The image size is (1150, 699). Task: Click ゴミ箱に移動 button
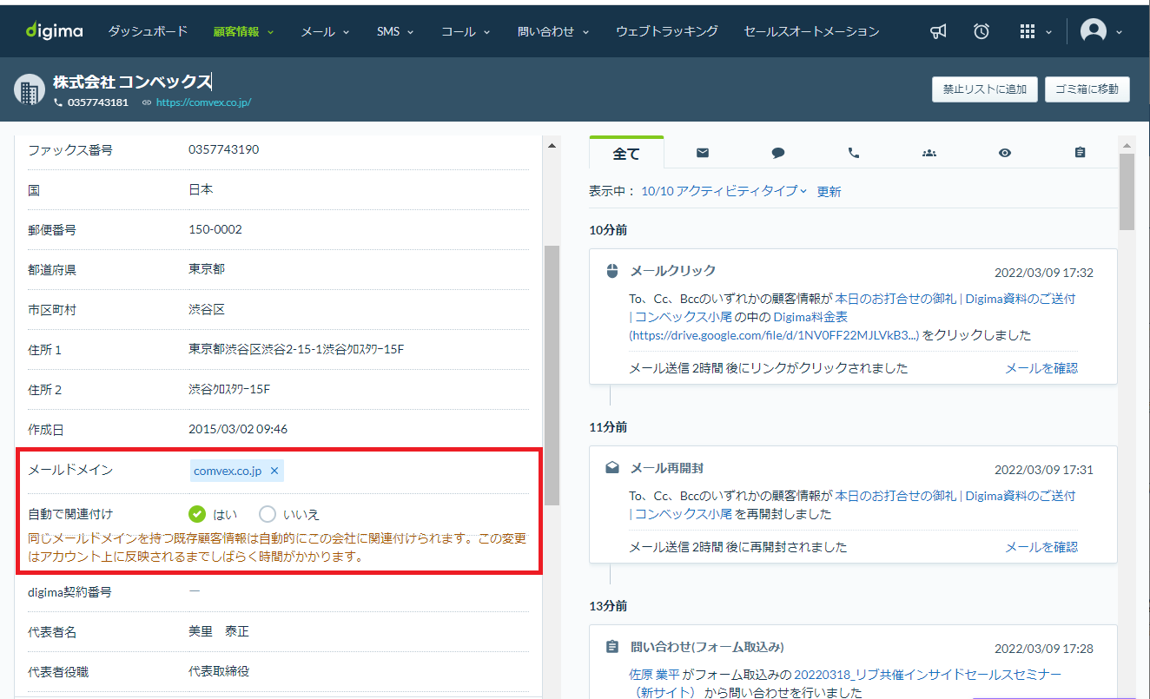pos(1087,89)
